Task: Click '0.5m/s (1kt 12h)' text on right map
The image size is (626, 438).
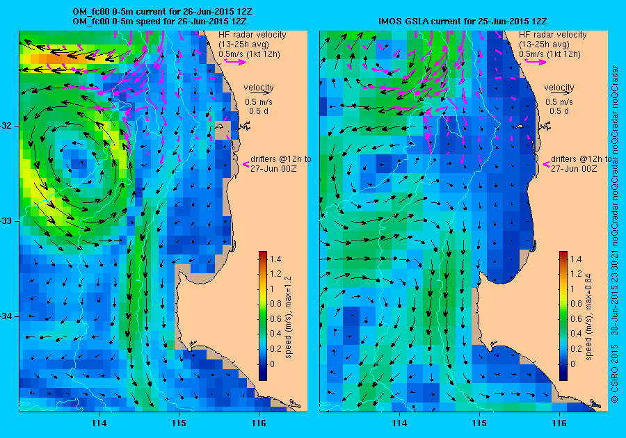Action: [x=549, y=54]
